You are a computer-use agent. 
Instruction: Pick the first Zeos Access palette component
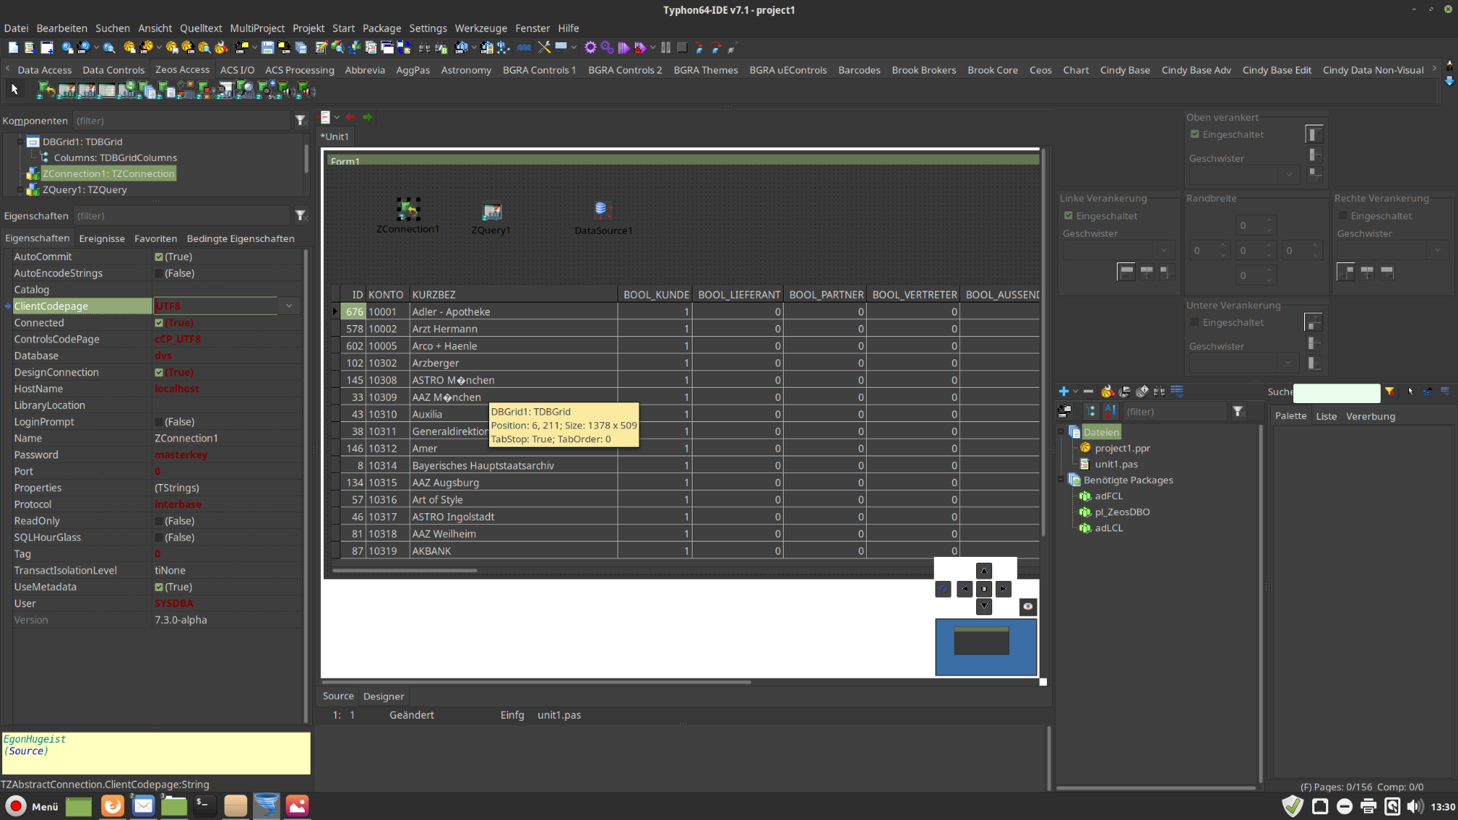click(x=46, y=90)
